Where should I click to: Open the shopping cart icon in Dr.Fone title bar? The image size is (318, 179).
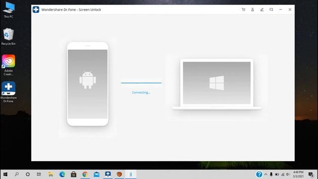(243, 9)
